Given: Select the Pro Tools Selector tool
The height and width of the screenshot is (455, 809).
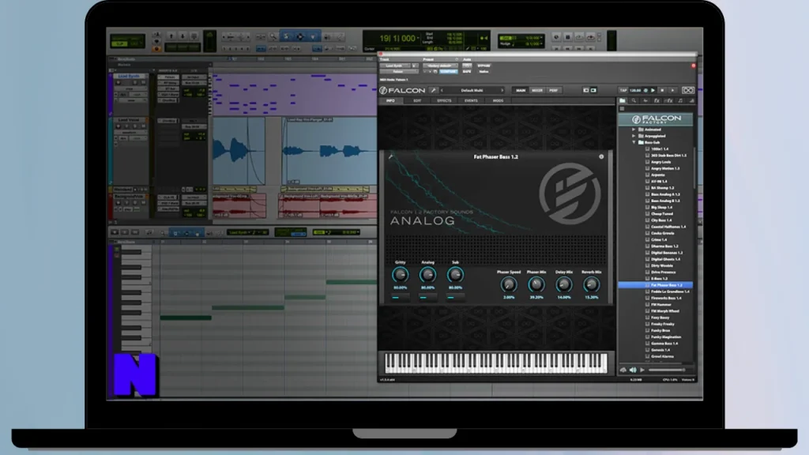Looking at the screenshot, I should (299, 36).
